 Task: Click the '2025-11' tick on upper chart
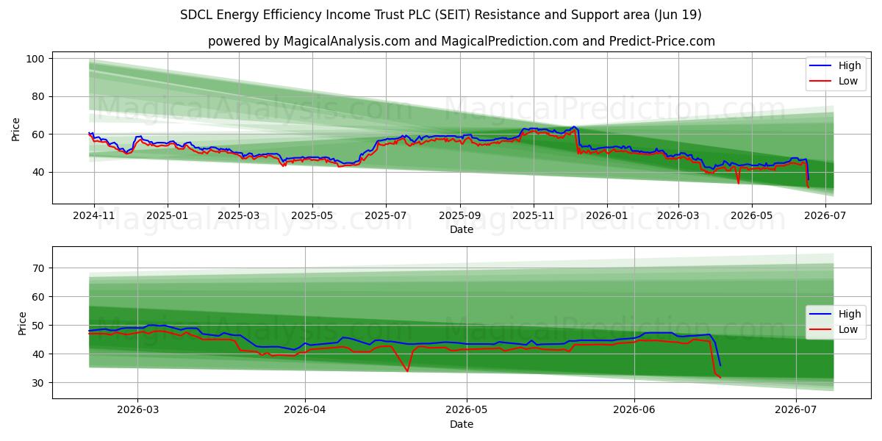[x=534, y=216]
